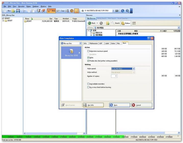Open the Write speed dropdown
The width and height of the screenshot is (183, 143).
[134, 69]
